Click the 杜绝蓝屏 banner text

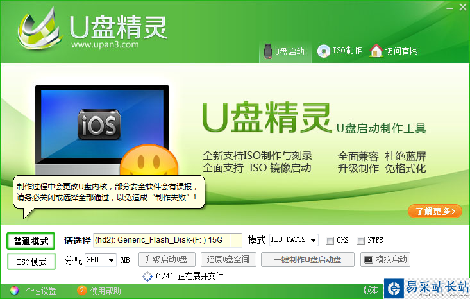[405, 157]
